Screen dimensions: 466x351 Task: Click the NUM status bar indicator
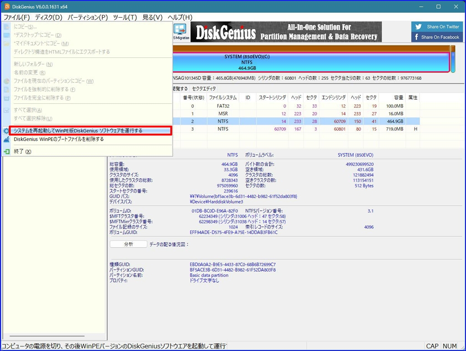pyautogui.click(x=449, y=346)
